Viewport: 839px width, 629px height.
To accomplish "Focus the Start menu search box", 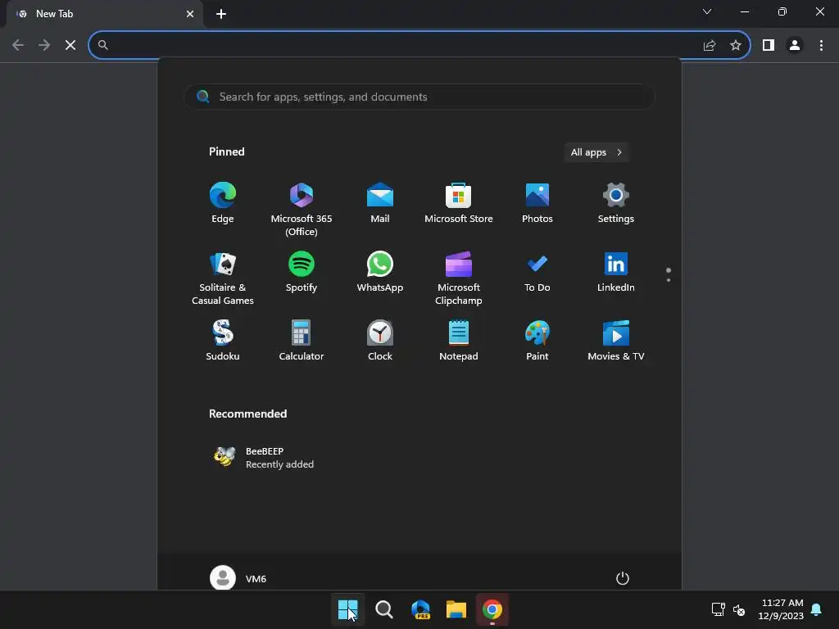I will tap(419, 97).
